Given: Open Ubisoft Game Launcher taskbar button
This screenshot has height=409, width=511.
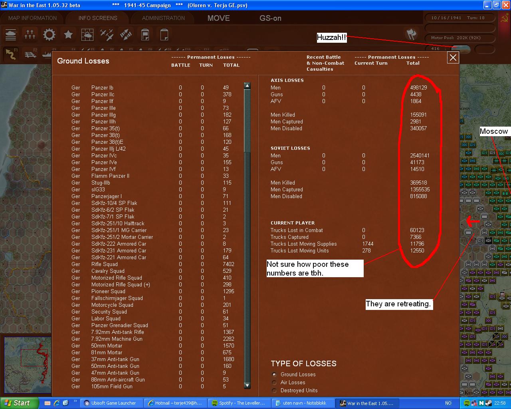Looking at the screenshot, I should (111, 403).
